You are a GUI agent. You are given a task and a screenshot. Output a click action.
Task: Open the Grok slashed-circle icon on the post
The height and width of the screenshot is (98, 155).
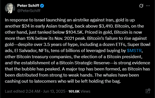tap(141, 6)
